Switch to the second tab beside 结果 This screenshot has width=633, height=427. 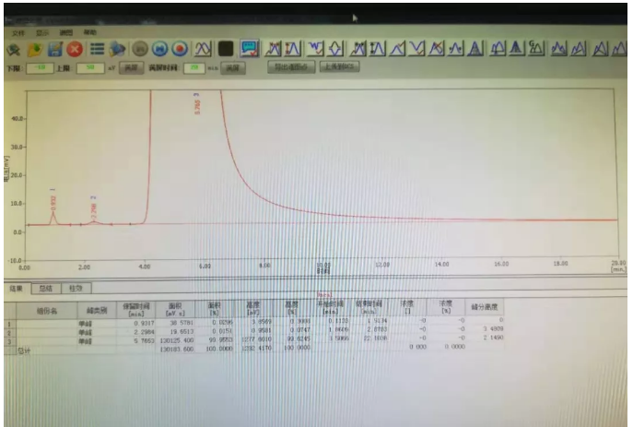tap(46, 288)
